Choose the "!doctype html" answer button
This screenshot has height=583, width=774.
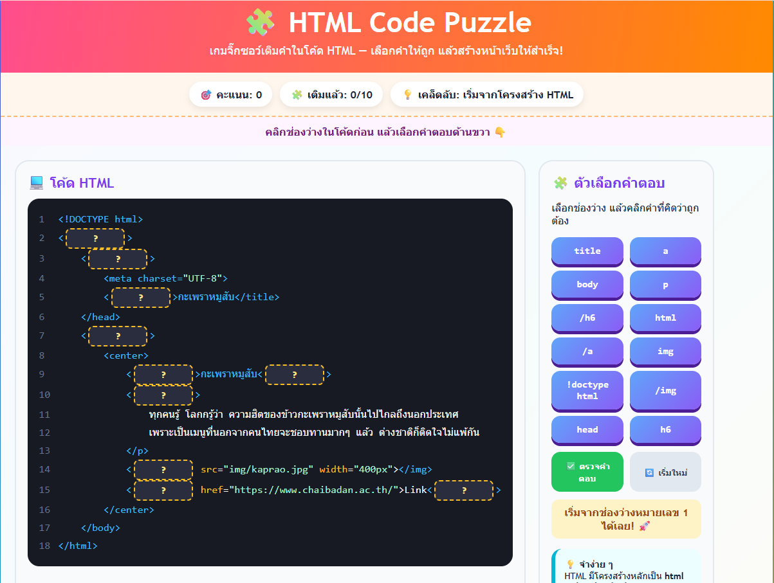tap(587, 390)
